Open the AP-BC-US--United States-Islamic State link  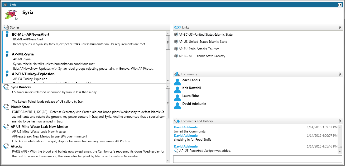pyautogui.click(x=205, y=35)
